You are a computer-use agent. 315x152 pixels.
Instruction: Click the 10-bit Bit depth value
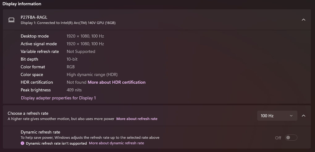click(x=72, y=59)
